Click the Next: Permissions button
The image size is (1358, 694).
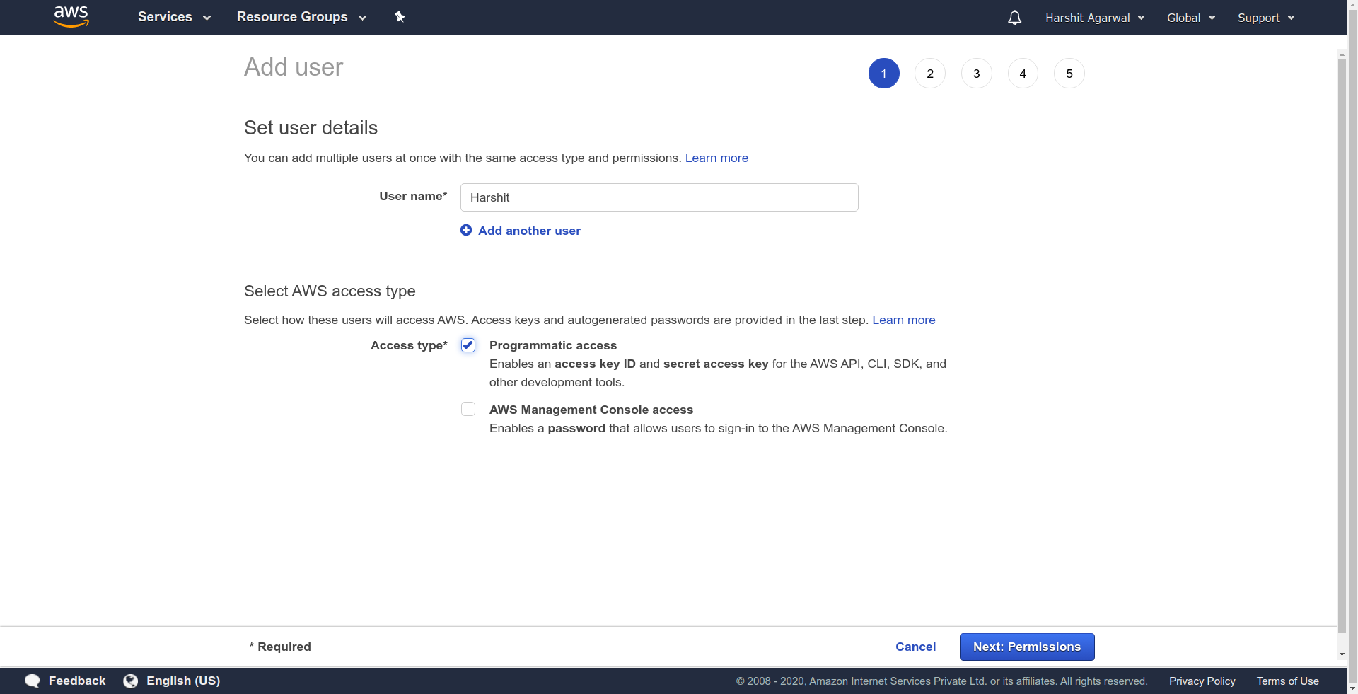[1026, 647]
